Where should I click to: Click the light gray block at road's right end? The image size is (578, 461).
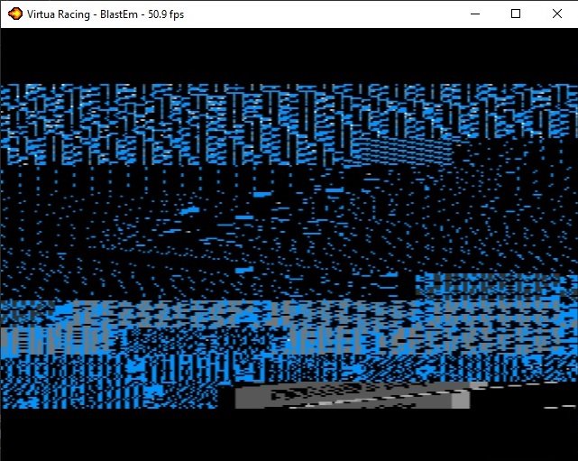tap(460, 399)
